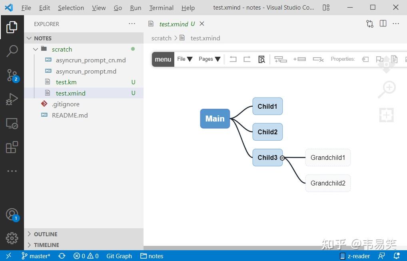Click the zoom-in magnifier on canvas

387,89
